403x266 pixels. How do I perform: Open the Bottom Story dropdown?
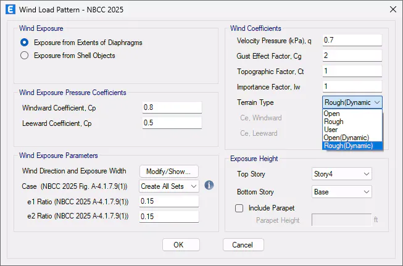pyautogui.click(x=342, y=192)
